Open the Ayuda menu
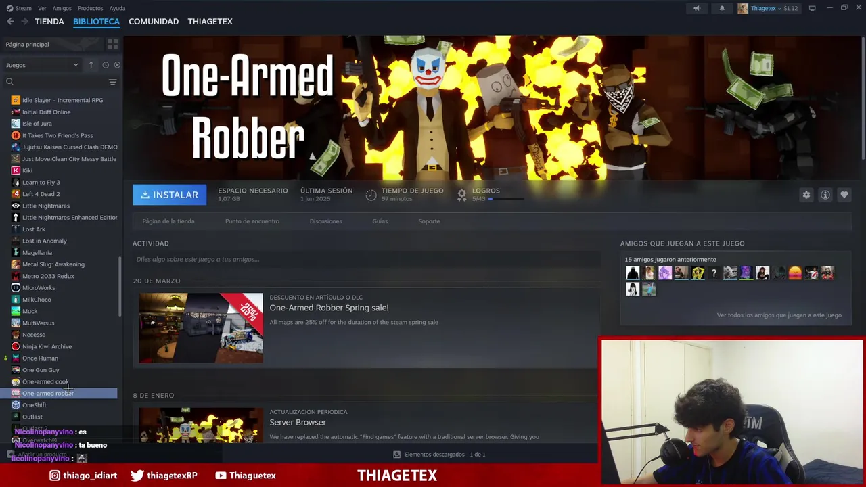This screenshot has width=866, height=487. click(117, 8)
